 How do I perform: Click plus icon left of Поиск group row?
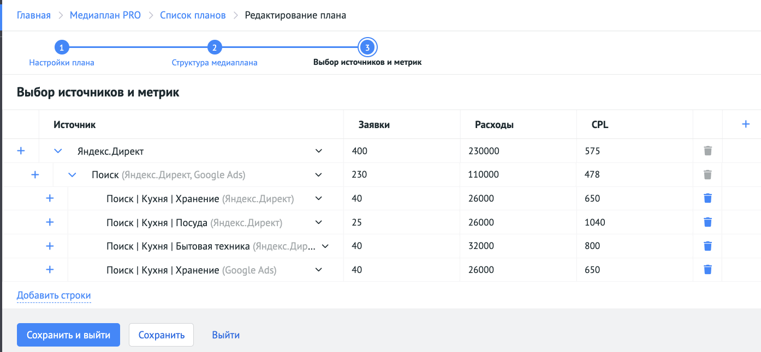click(35, 175)
